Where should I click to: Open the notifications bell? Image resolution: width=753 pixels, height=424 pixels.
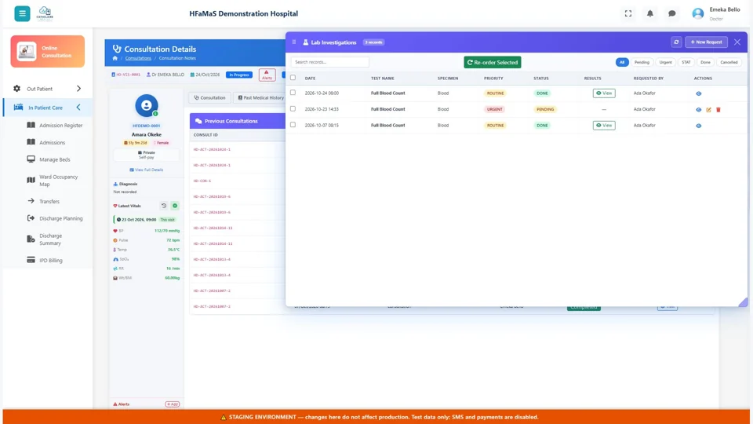(649, 13)
